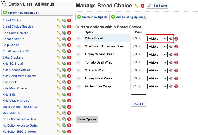Toggle visibility eye for Tomato Basil Wrap
This screenshot has height=135, width=198.
[171, 62]
